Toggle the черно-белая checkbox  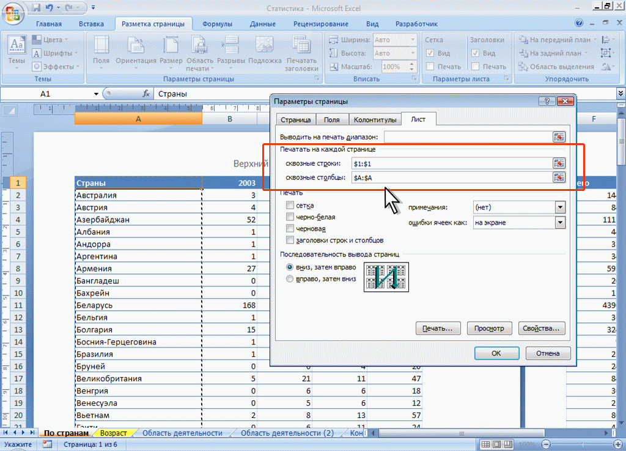tap(290, 217)
